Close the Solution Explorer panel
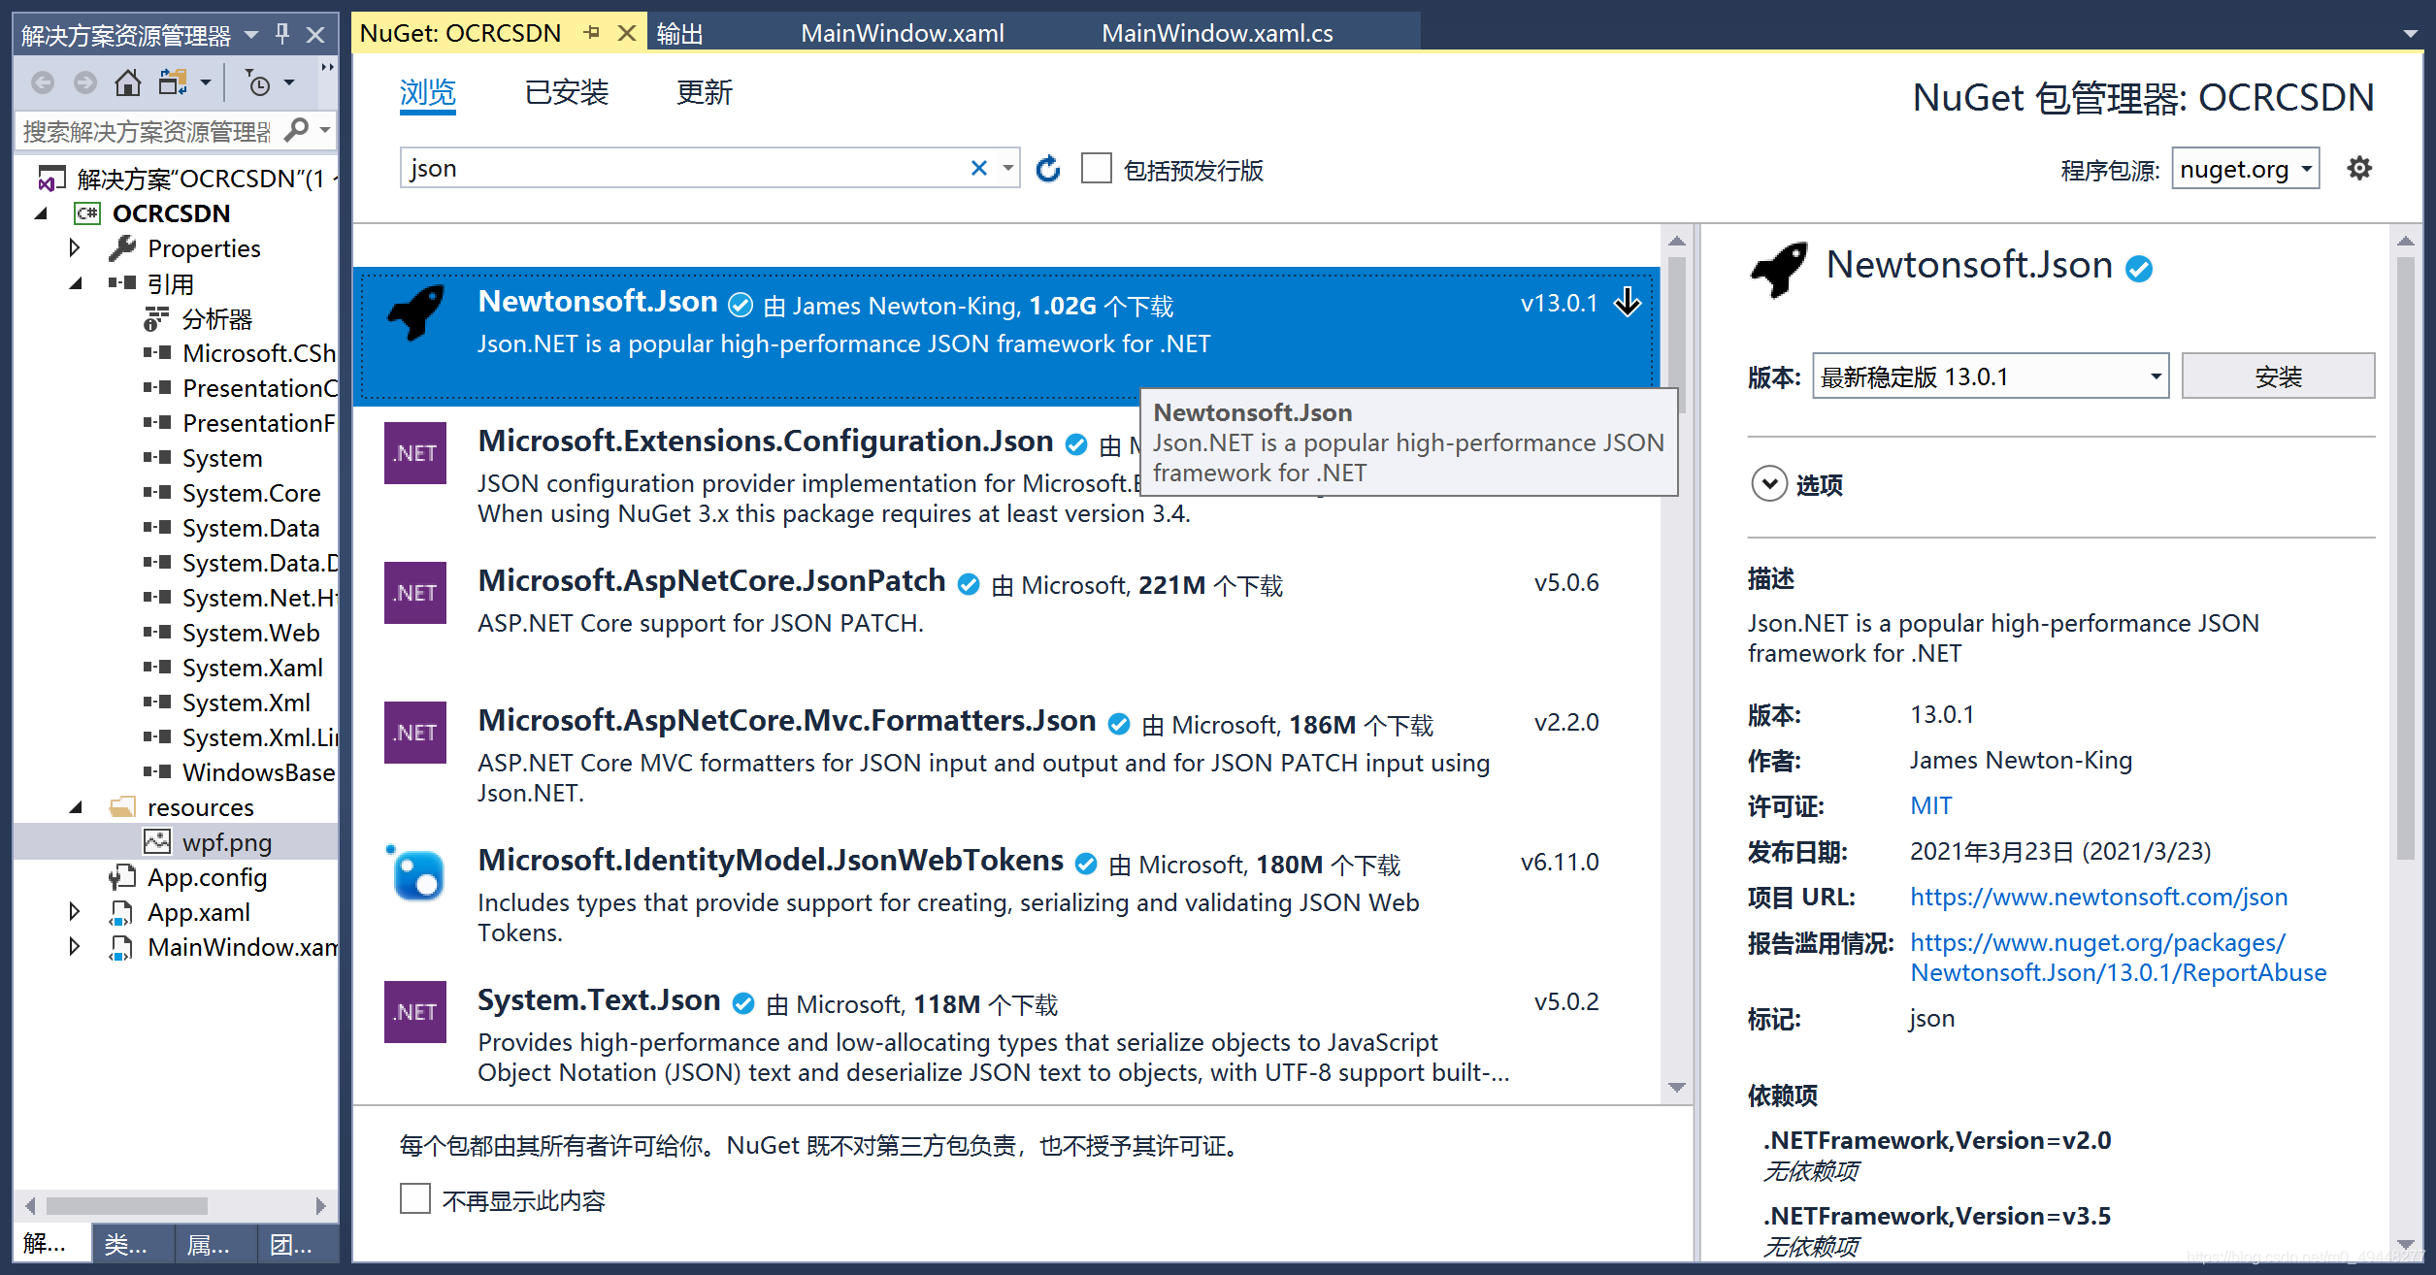Screen dimensions: 2436x1275 (x=315, y=35)
